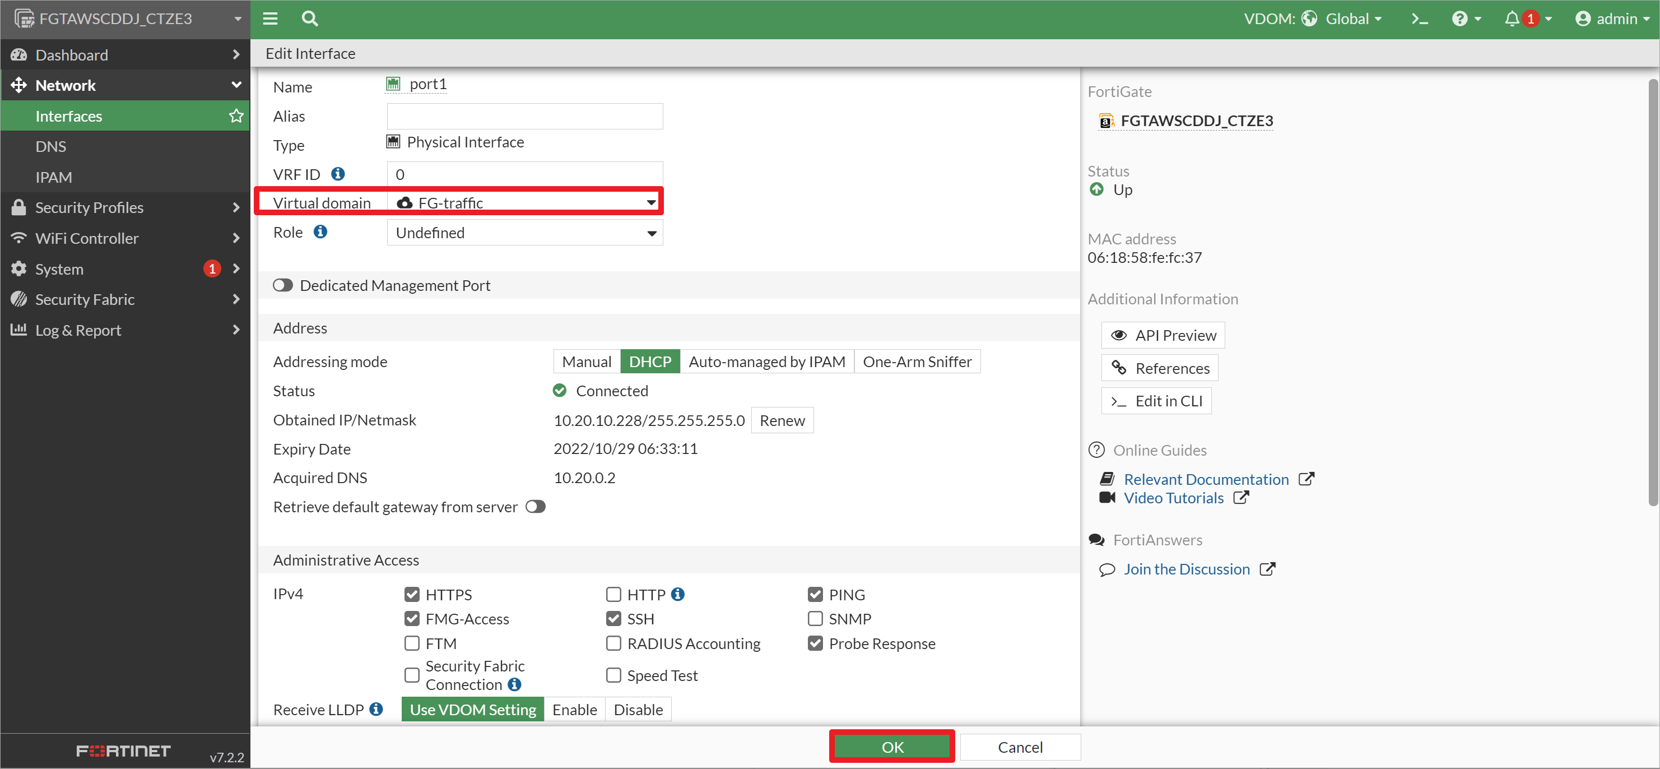
Task: Open the admin user menu
Action: tap(1611, 18)
